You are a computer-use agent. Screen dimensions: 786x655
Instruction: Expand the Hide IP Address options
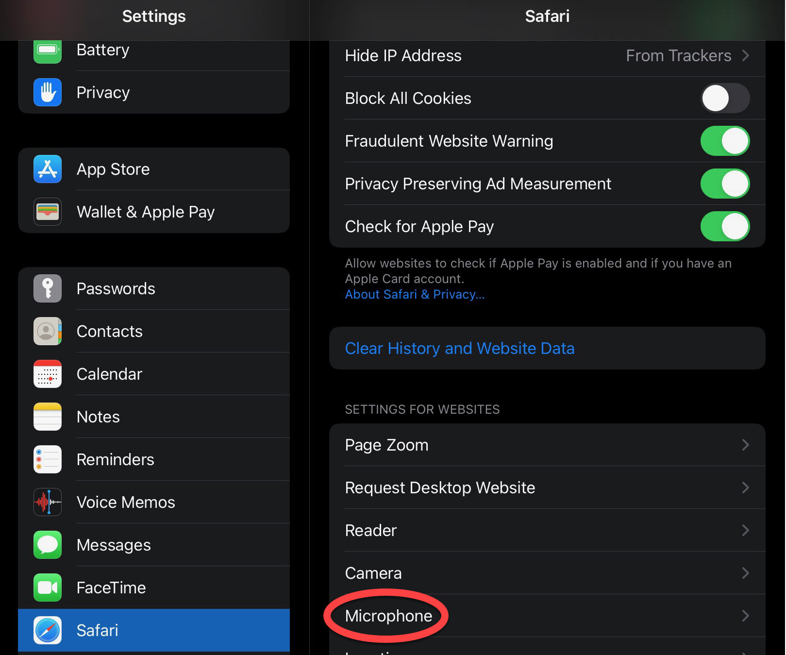click(x=680, y=55)
